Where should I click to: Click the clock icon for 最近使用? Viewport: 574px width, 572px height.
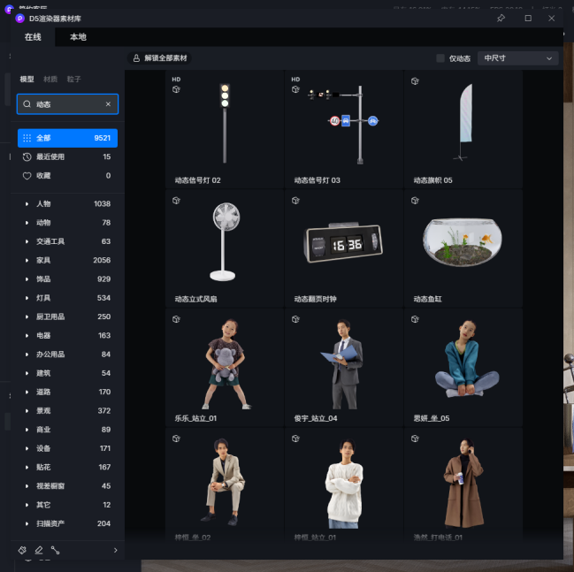[27, 156]
